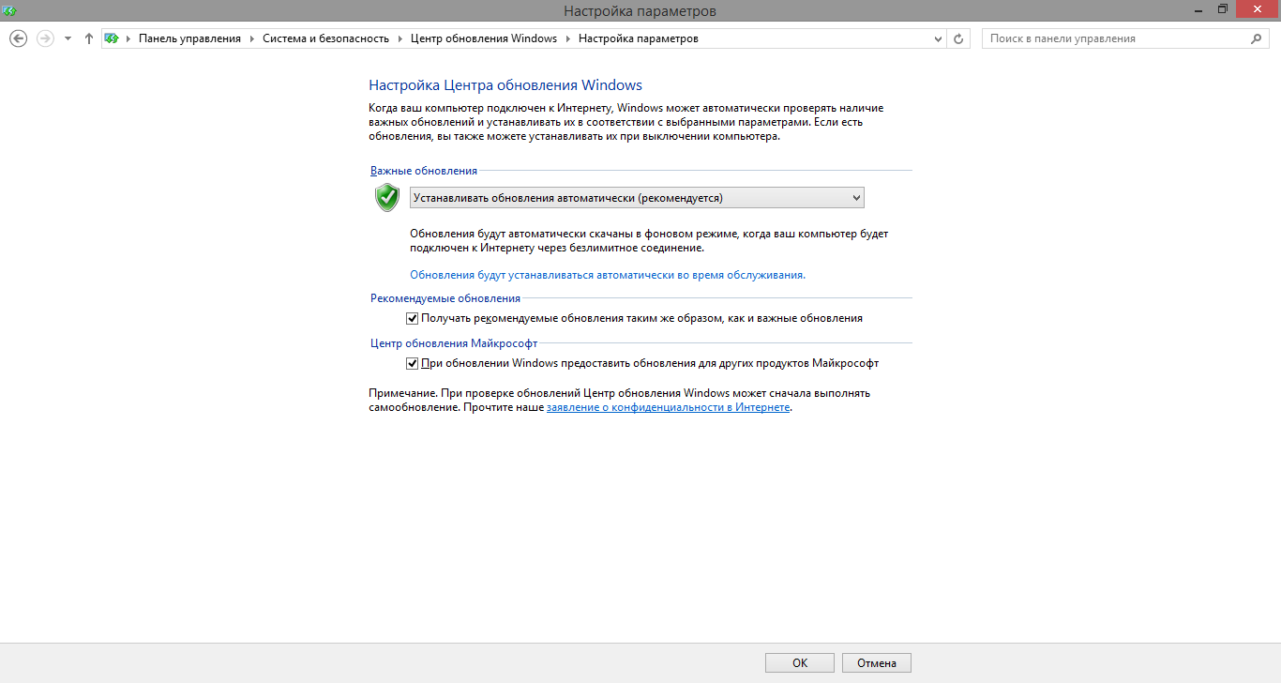Toggle updates for other Microsoft products checkbox
The height and width of the screenshot is (683, 1281).
coord(412,363)
